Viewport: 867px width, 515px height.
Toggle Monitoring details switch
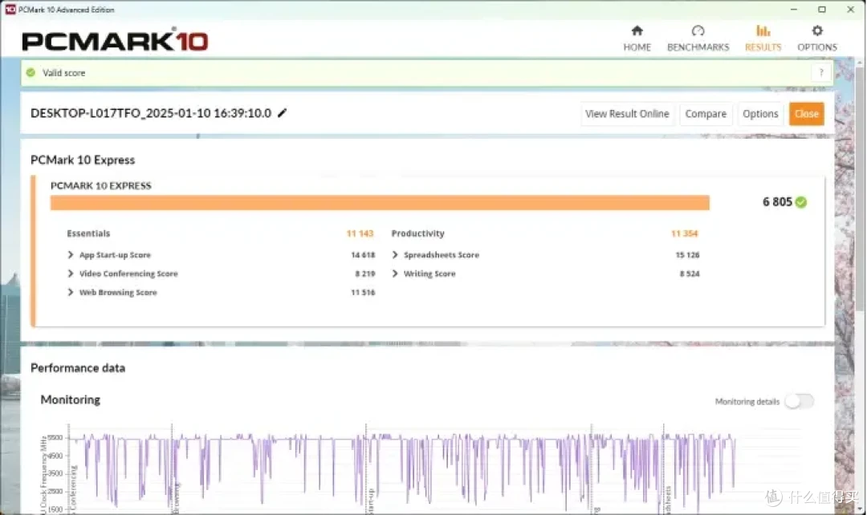(x=800, y=401)
